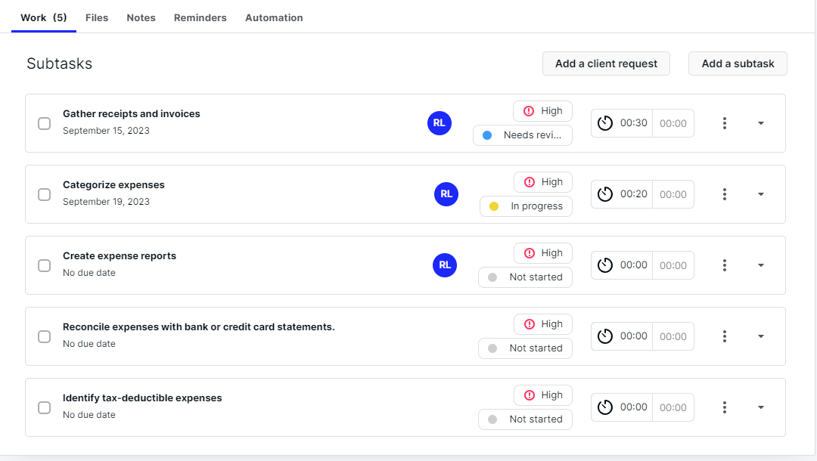The image size is (817, 461).
Task: Open Identify tax-deductible expenses title
Action: (142, 398)
